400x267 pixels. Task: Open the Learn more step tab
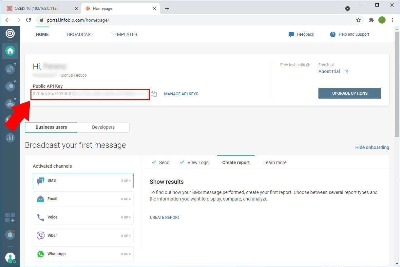[275, 162]
